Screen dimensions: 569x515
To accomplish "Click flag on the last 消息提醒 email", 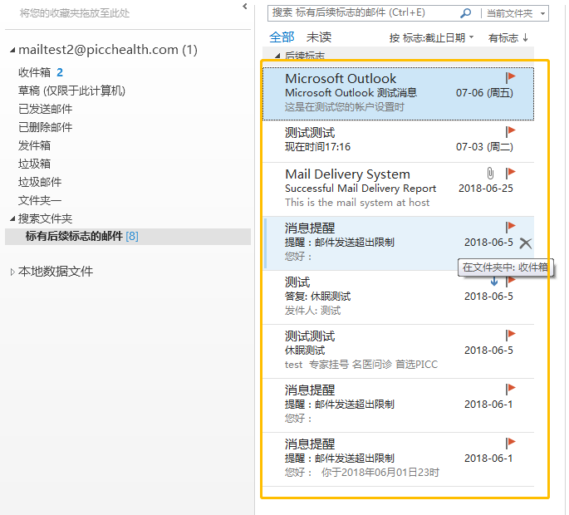I will click(x=510, y=443).
